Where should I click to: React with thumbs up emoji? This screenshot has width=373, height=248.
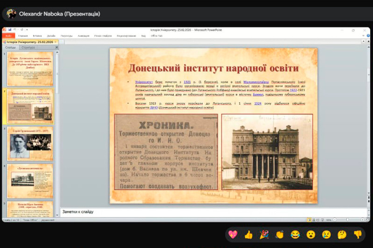[x=249, y=235]
